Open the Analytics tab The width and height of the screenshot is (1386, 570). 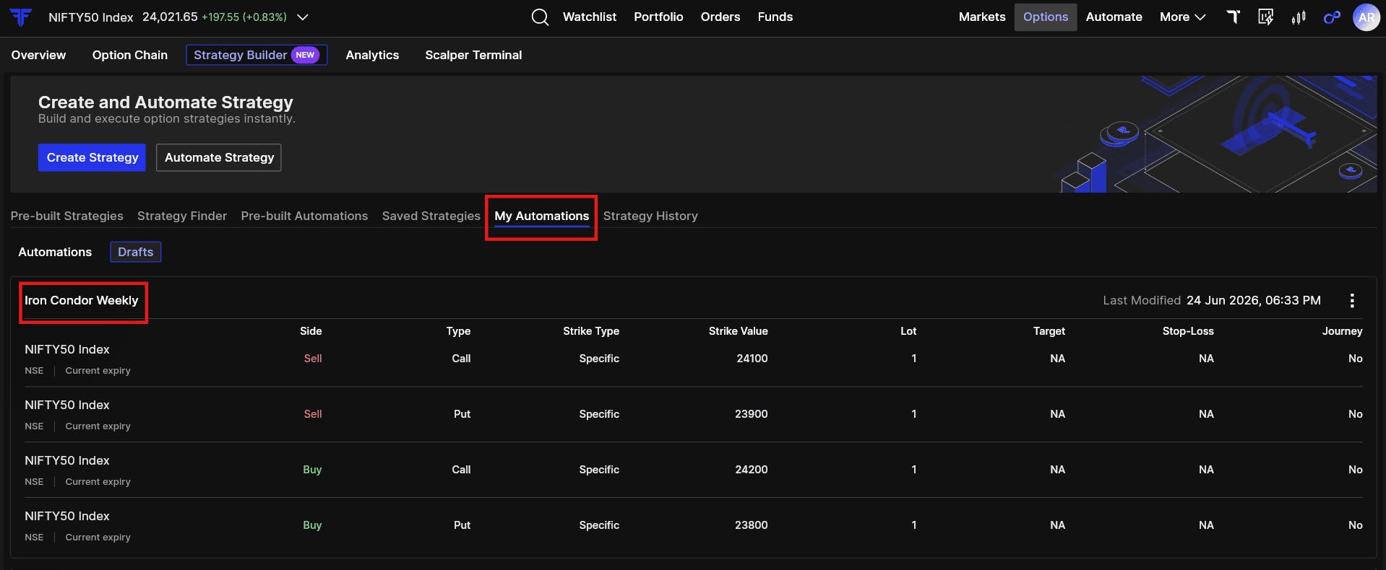372,55
